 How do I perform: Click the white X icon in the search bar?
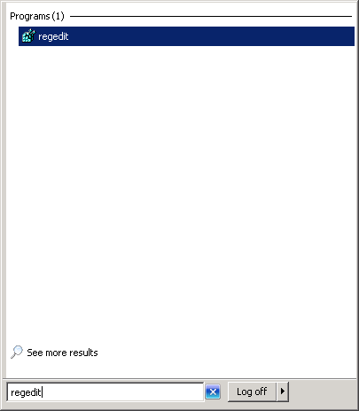click(213, 392)
